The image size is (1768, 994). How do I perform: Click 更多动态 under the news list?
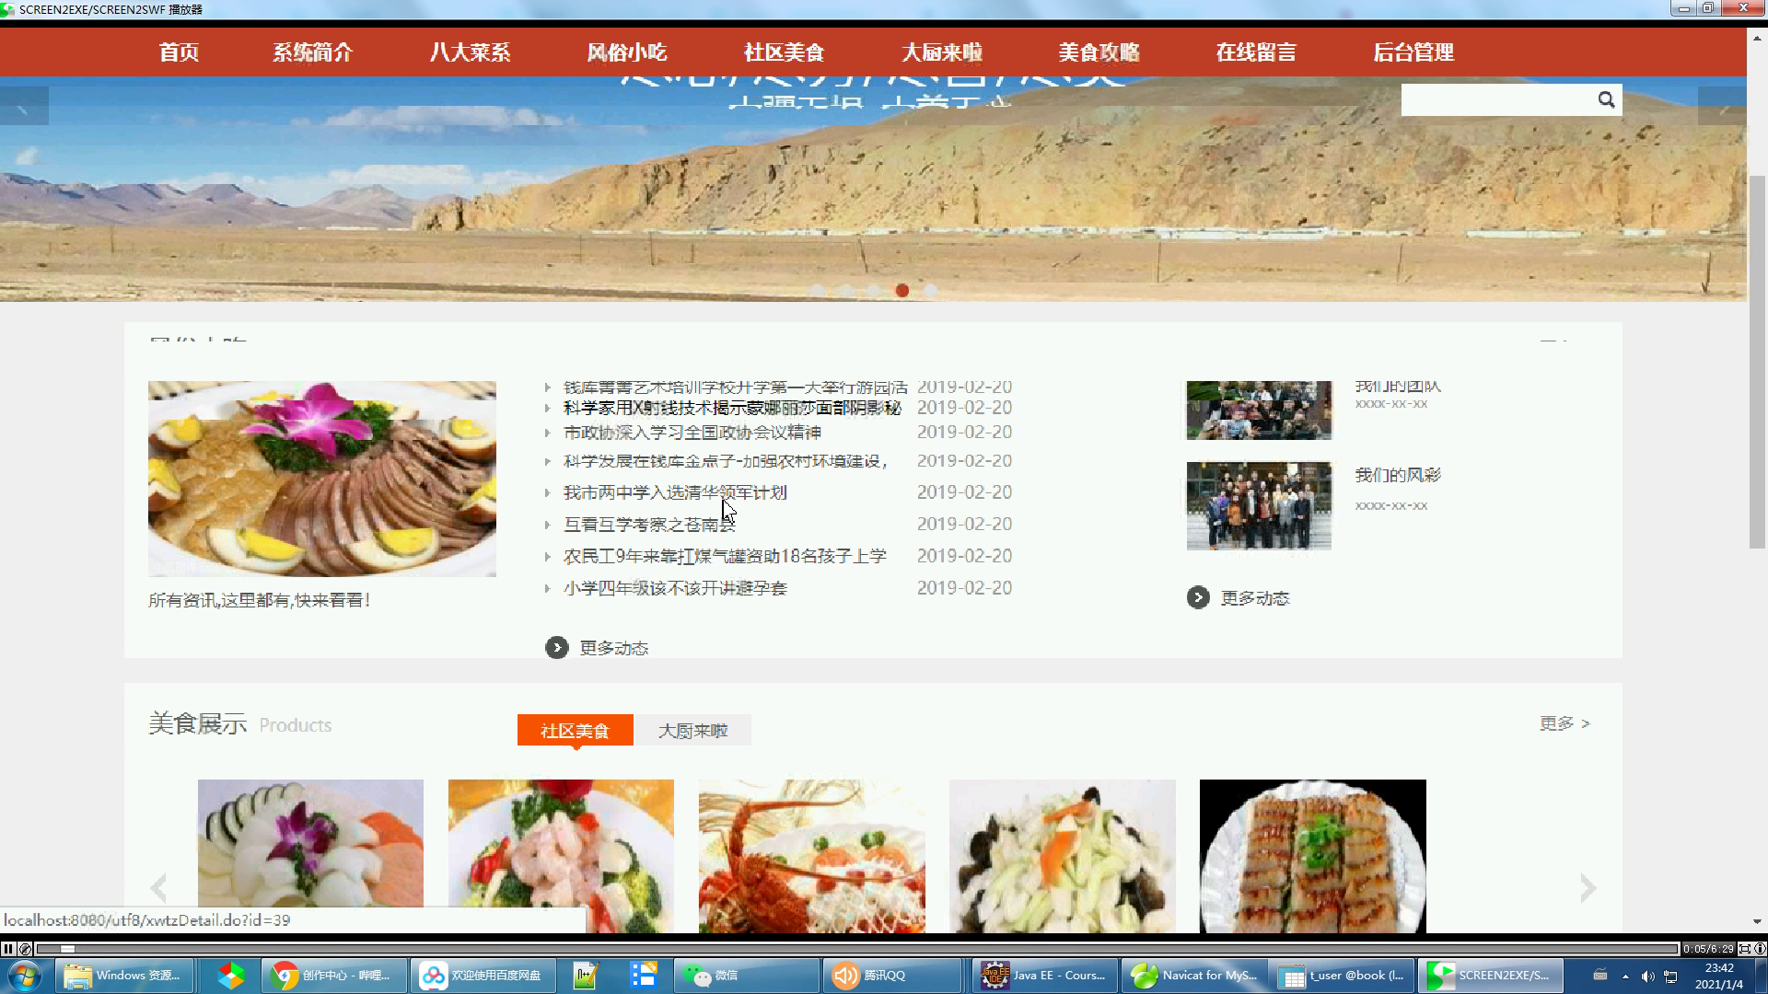614,648
